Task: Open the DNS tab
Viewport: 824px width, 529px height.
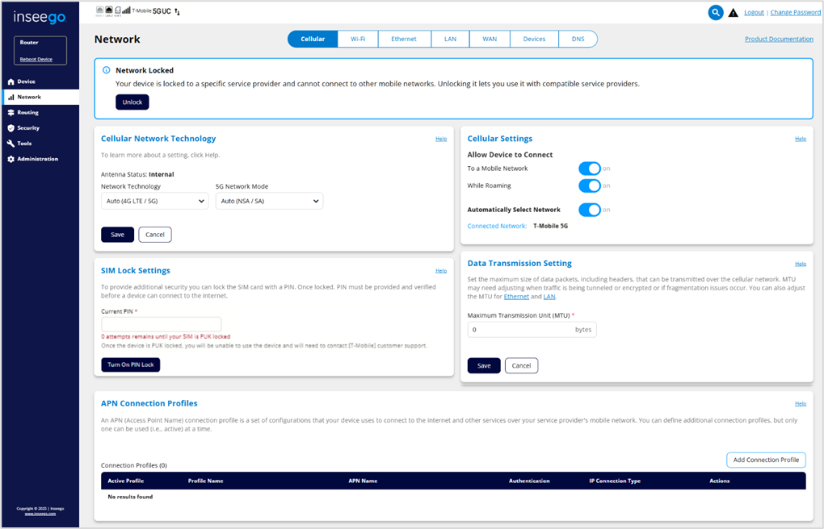Action: coord(578,39)
